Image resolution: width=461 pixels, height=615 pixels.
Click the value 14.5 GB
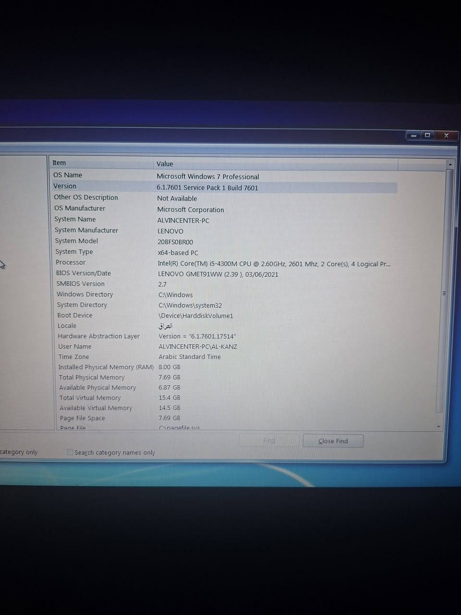point(170,407)
